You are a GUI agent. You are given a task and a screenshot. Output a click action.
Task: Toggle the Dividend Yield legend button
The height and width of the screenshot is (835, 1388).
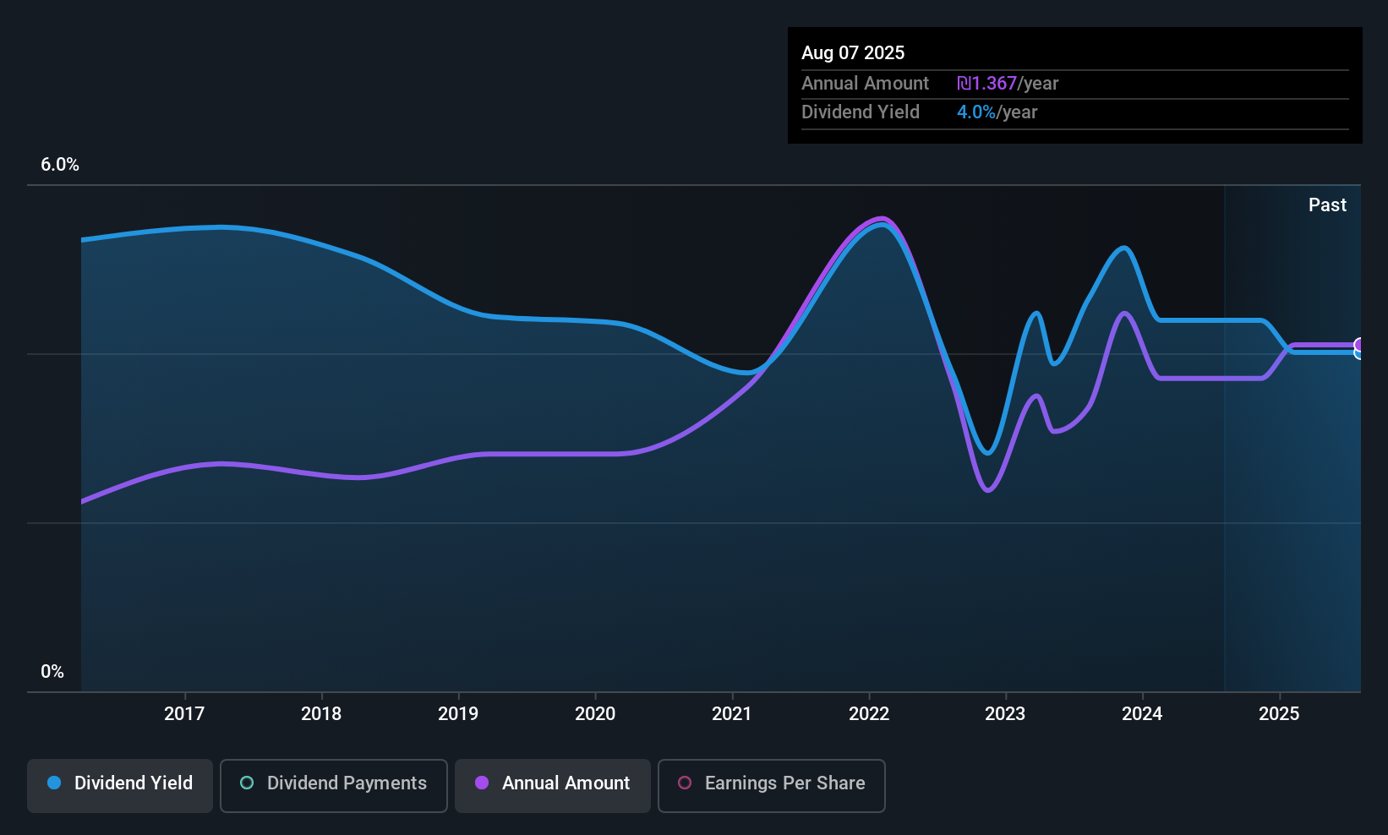120,785
